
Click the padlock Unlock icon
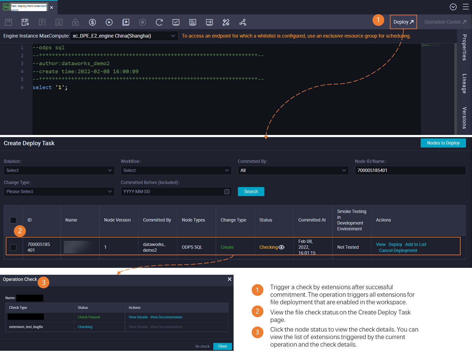point(75,22)
